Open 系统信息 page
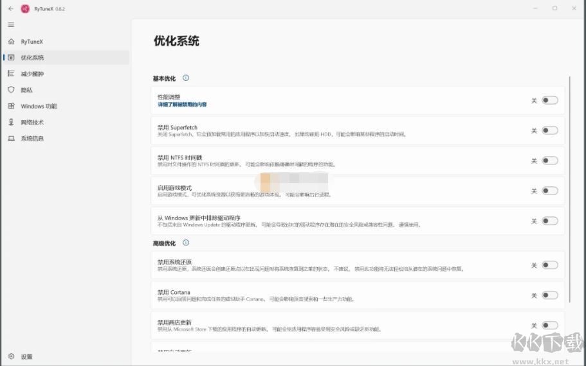Screen dimensions: 586x366 66,138
